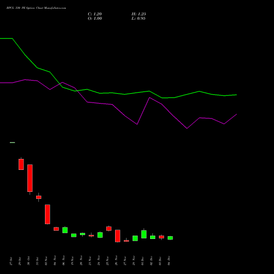Screen dimensions: 274x274
Task: Click the low value L: 0.95
Action: (138, 19)
